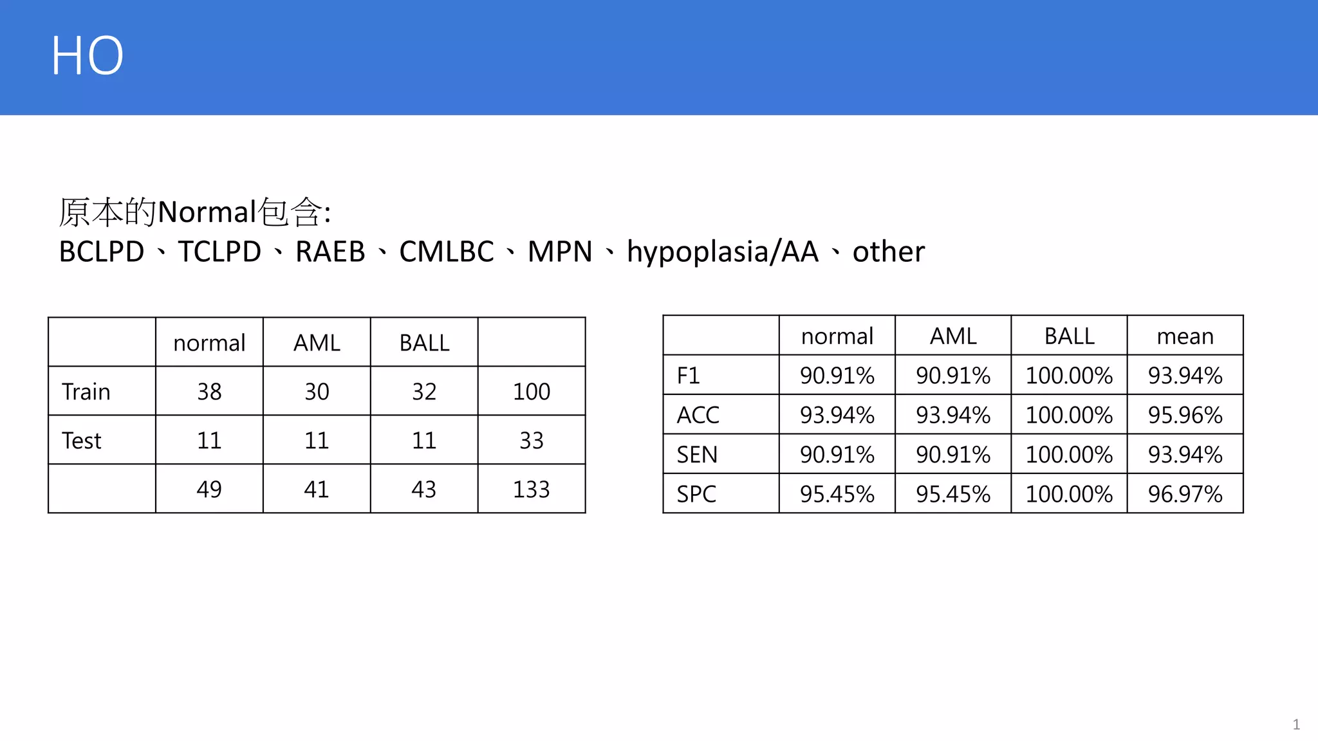Select the SPC row label

(x=721, y=493)
